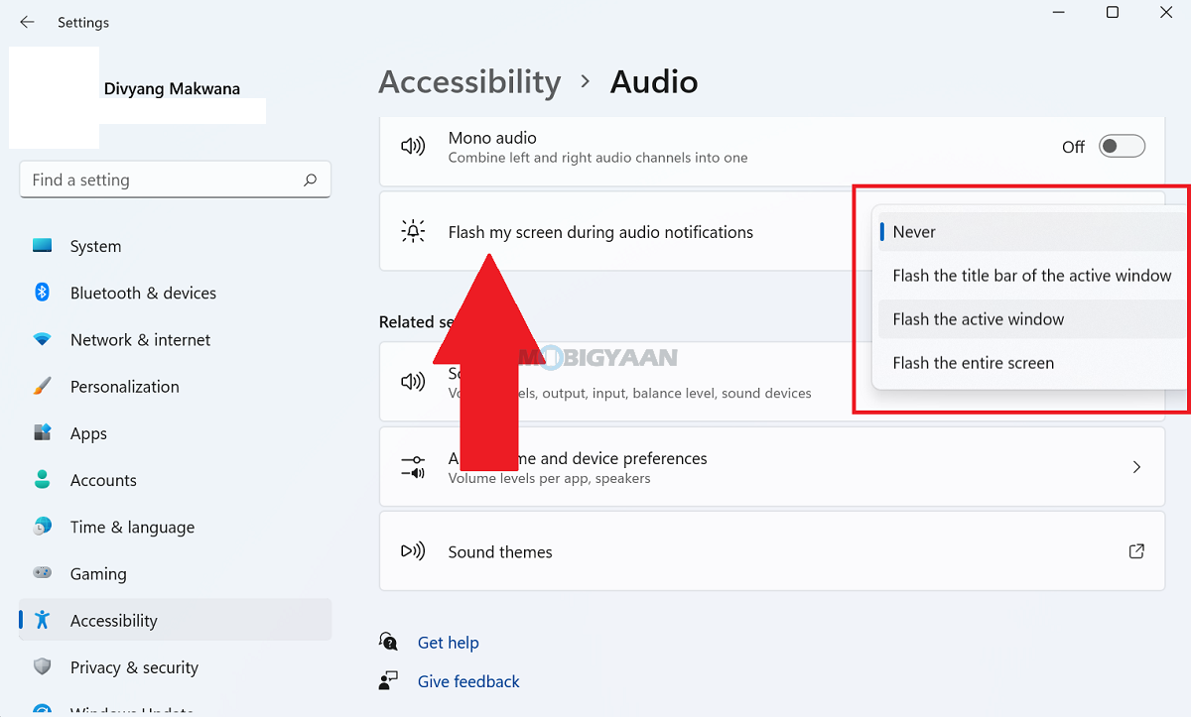Select the Accessibility person icon

[42, 620]
